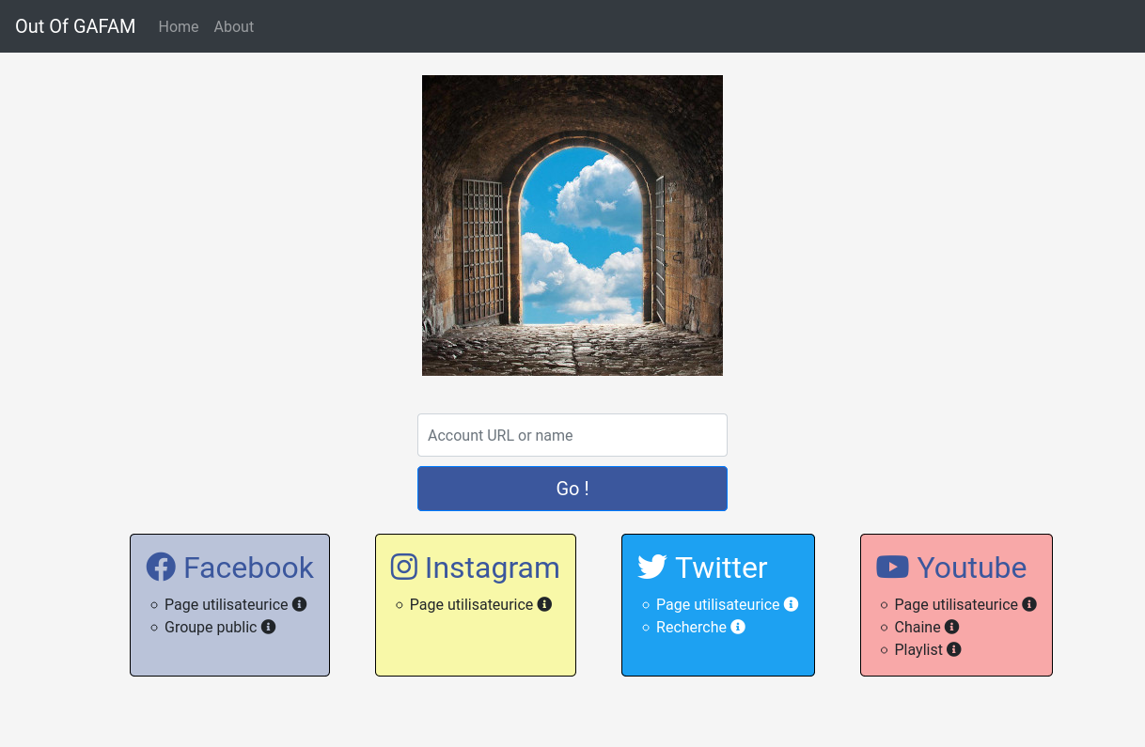Select 'Groupe public' list item

pyautogui.click(x=211, y=627)
